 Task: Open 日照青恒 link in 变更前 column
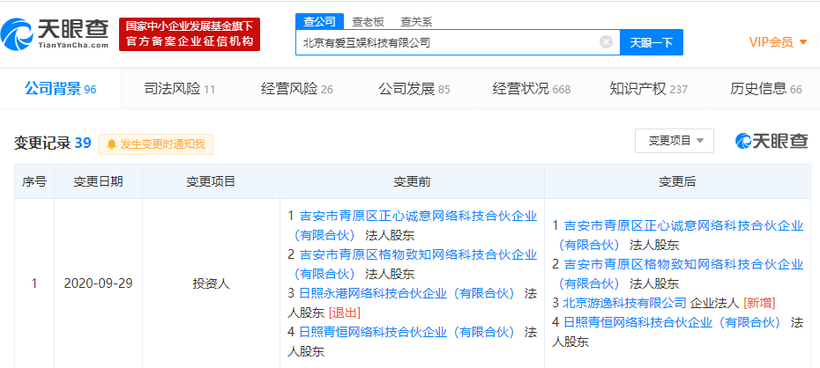pos(407,331)
